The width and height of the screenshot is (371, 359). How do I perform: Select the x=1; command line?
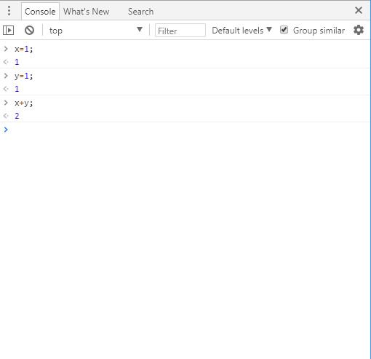[x=23, y=50]
